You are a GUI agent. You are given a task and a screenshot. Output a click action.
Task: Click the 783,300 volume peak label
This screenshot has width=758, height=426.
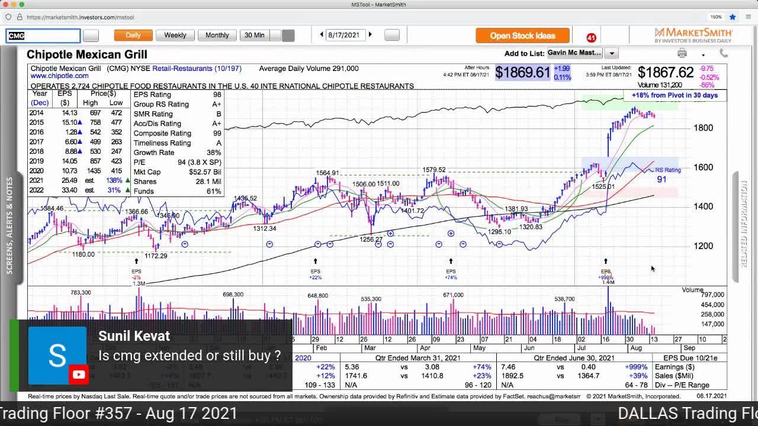coord(81,293)
